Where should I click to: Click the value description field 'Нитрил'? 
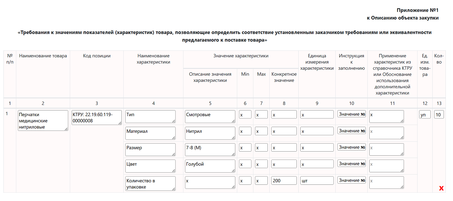coord(210,133)
